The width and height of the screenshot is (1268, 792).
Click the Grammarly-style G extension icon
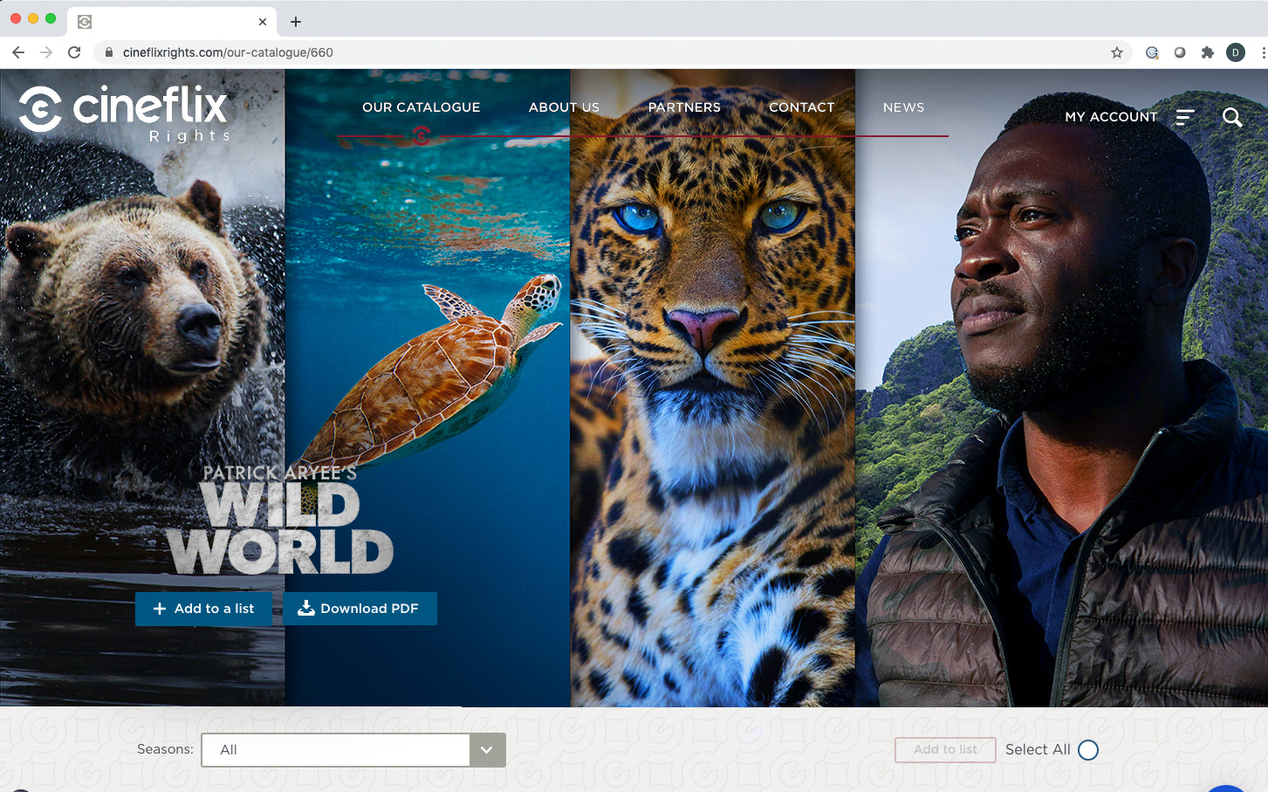tap(1152, 52)
